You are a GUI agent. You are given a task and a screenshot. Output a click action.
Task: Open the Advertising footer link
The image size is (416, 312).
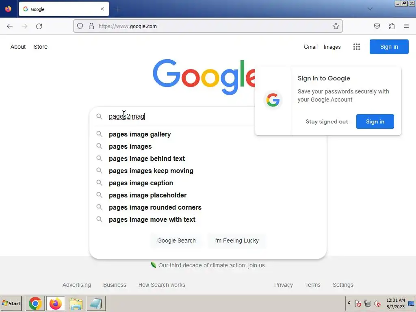76,285
